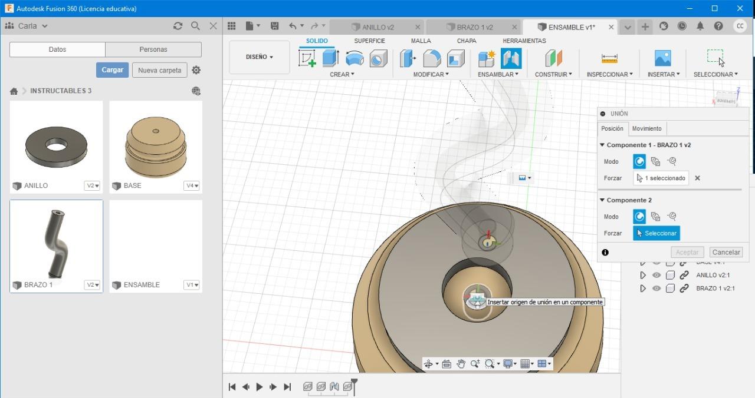This screenshot has width=755, height=398.
Task: Open the data panel grid icon
Action: [x=232, y=26]
